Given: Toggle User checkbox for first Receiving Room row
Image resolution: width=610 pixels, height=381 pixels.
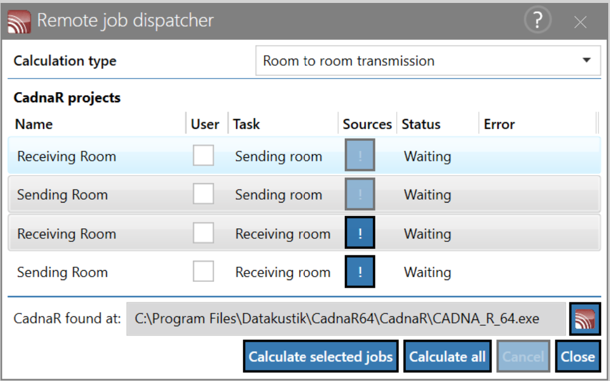Looking at the screenshot, I should click(x=203, y=155).
